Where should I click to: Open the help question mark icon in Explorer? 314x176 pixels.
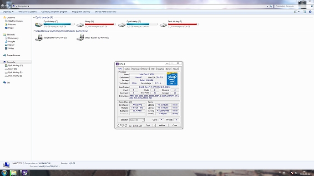310,12
